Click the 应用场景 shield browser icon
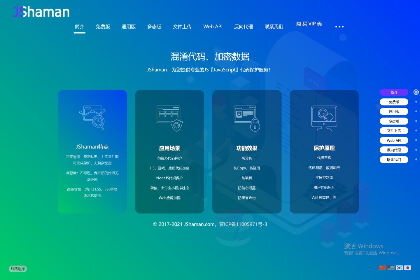420x280 pixels. [170, 118]
